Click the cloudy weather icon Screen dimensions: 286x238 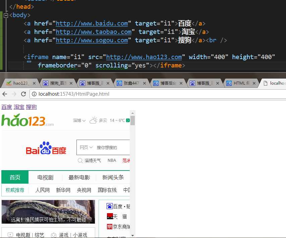click(x=94, y=121)
